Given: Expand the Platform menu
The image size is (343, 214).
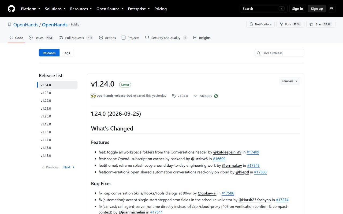Looking at the screenshot, I should coord(31,9).
